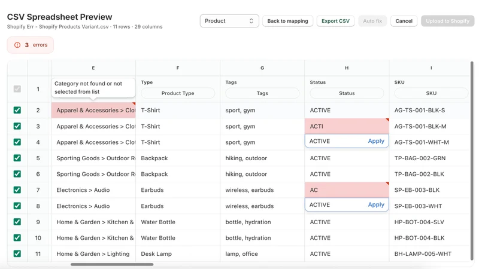Select SKU cell AG-TS-001-BLK-M
The image size is (479, 269).
[429, 126]
